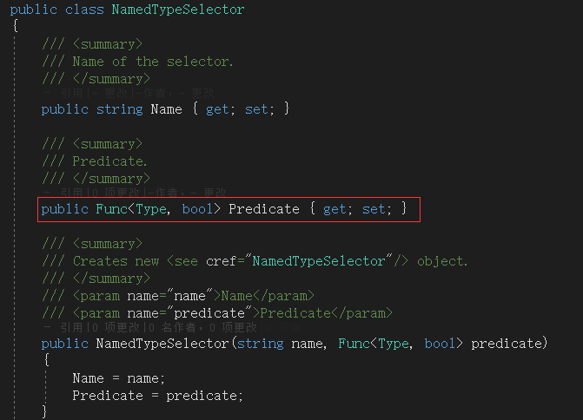Image resolution: width=583 pixels, height=420 pixels.
Task: Open the 0 名作者 CodeLens above constructor
Action: 173,327
